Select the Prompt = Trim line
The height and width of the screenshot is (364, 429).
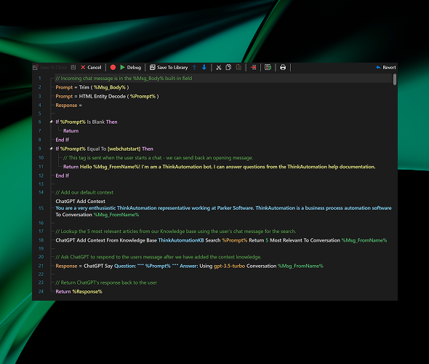coord(92,87)
